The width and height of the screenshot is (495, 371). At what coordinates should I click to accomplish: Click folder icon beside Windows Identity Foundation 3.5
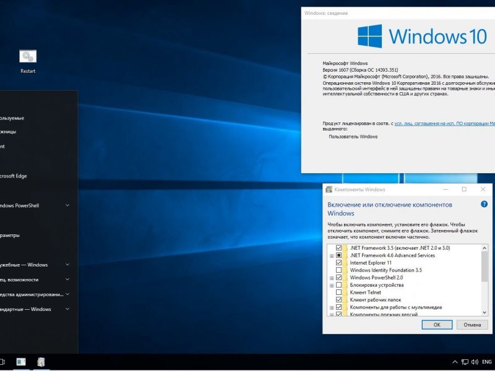pos(345,270)
